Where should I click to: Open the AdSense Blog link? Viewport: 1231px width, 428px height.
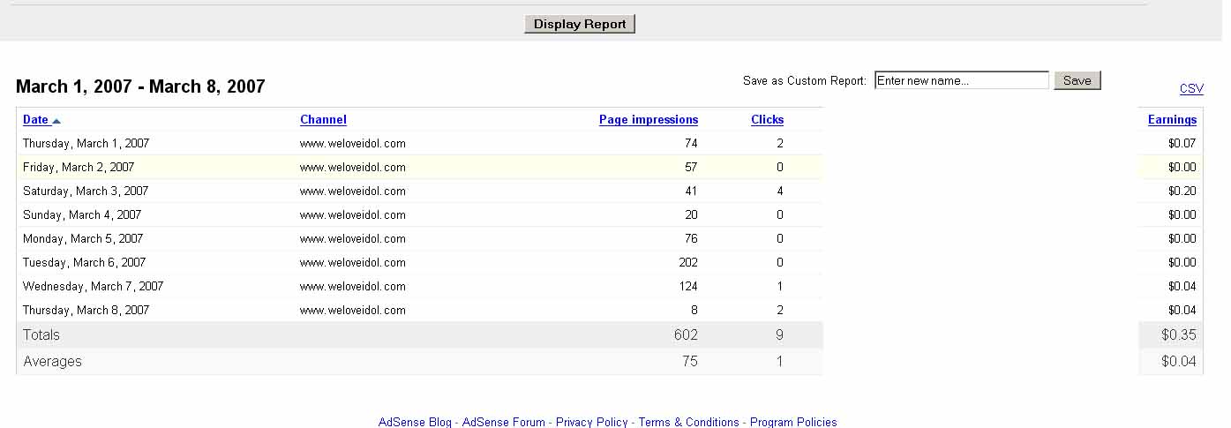click(x=415, y=422)
